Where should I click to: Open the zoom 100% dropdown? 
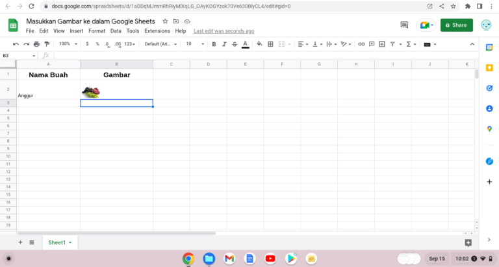68,44
